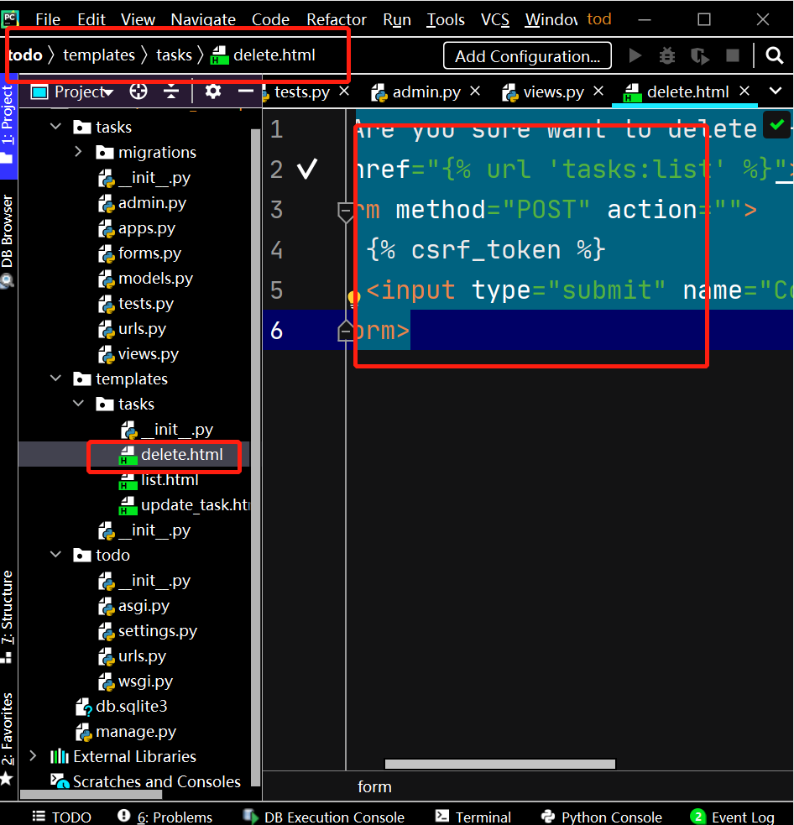Screen dimensions: 794x825
Task: Collapse the tasks folder under templates
Action: pos(78,404)
